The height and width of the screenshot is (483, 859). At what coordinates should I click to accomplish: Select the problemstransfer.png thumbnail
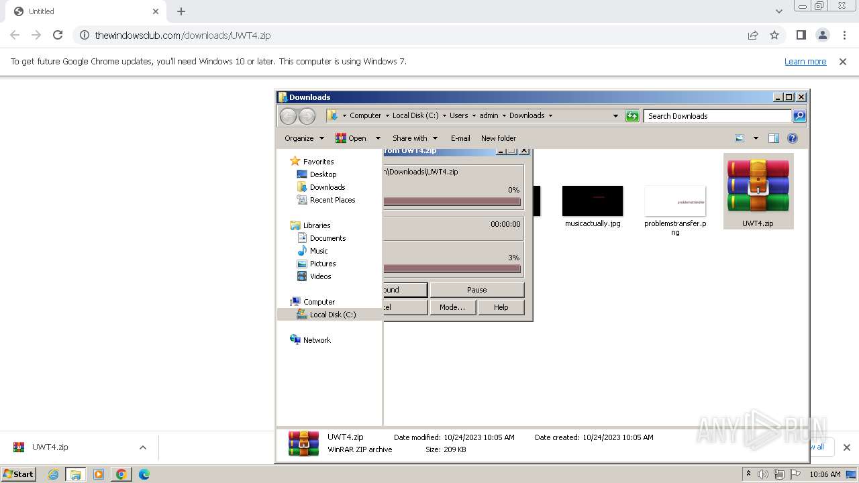[x=675, y=201]
